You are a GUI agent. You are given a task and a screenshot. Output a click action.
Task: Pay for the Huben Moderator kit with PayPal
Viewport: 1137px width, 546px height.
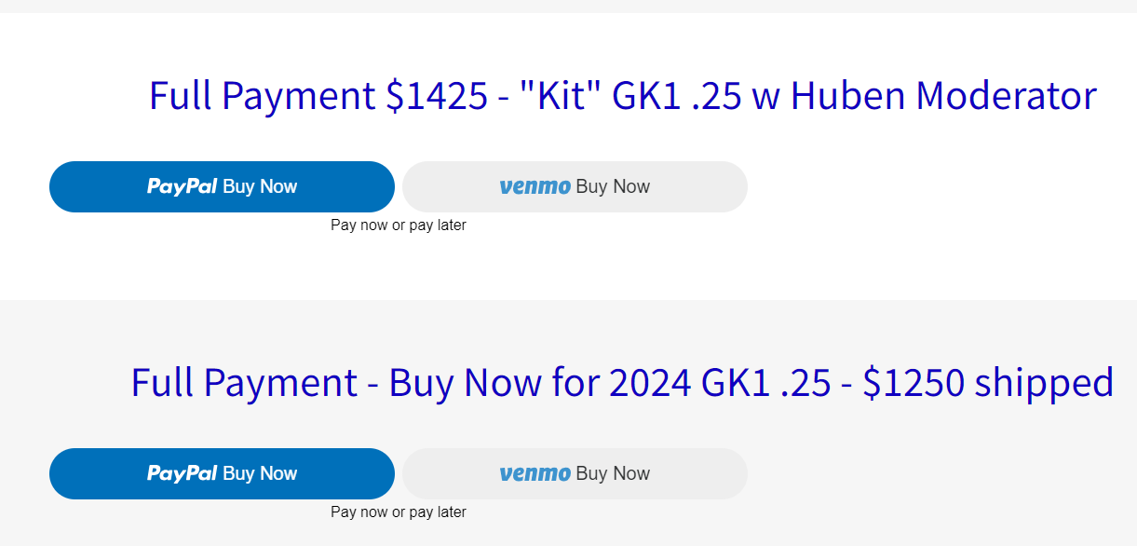pos(222,186)
